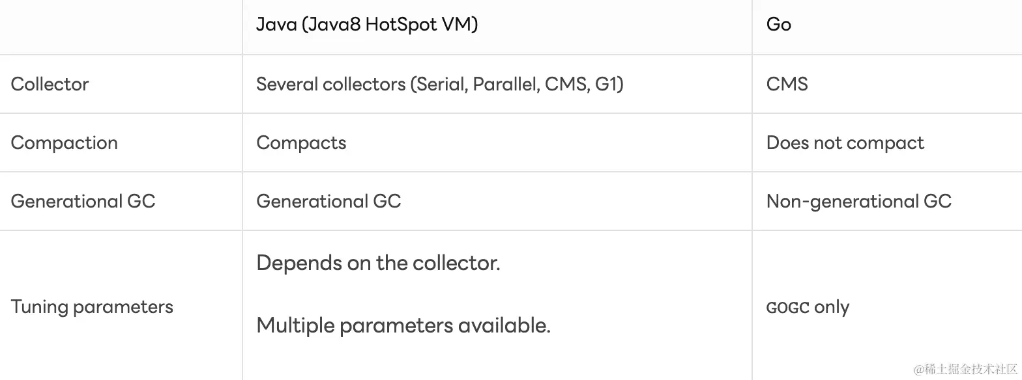Select the Compaction row label
The width and height of the screenshot is (1022, 380).
point(64,142)
